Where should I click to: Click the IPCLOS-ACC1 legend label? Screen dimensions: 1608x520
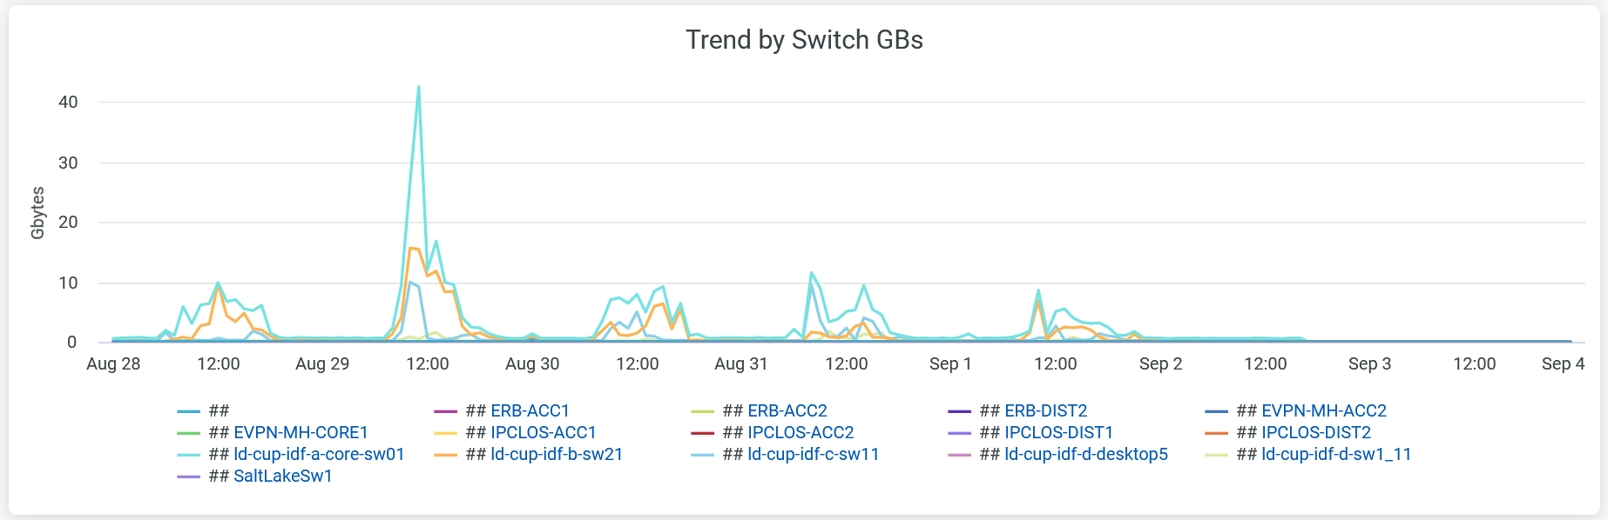pos(544,432)
